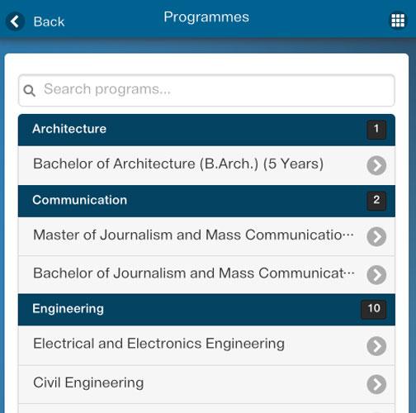Click arrow beside Electrical and Electronics Engineering
416x413 pixels.
376,346
